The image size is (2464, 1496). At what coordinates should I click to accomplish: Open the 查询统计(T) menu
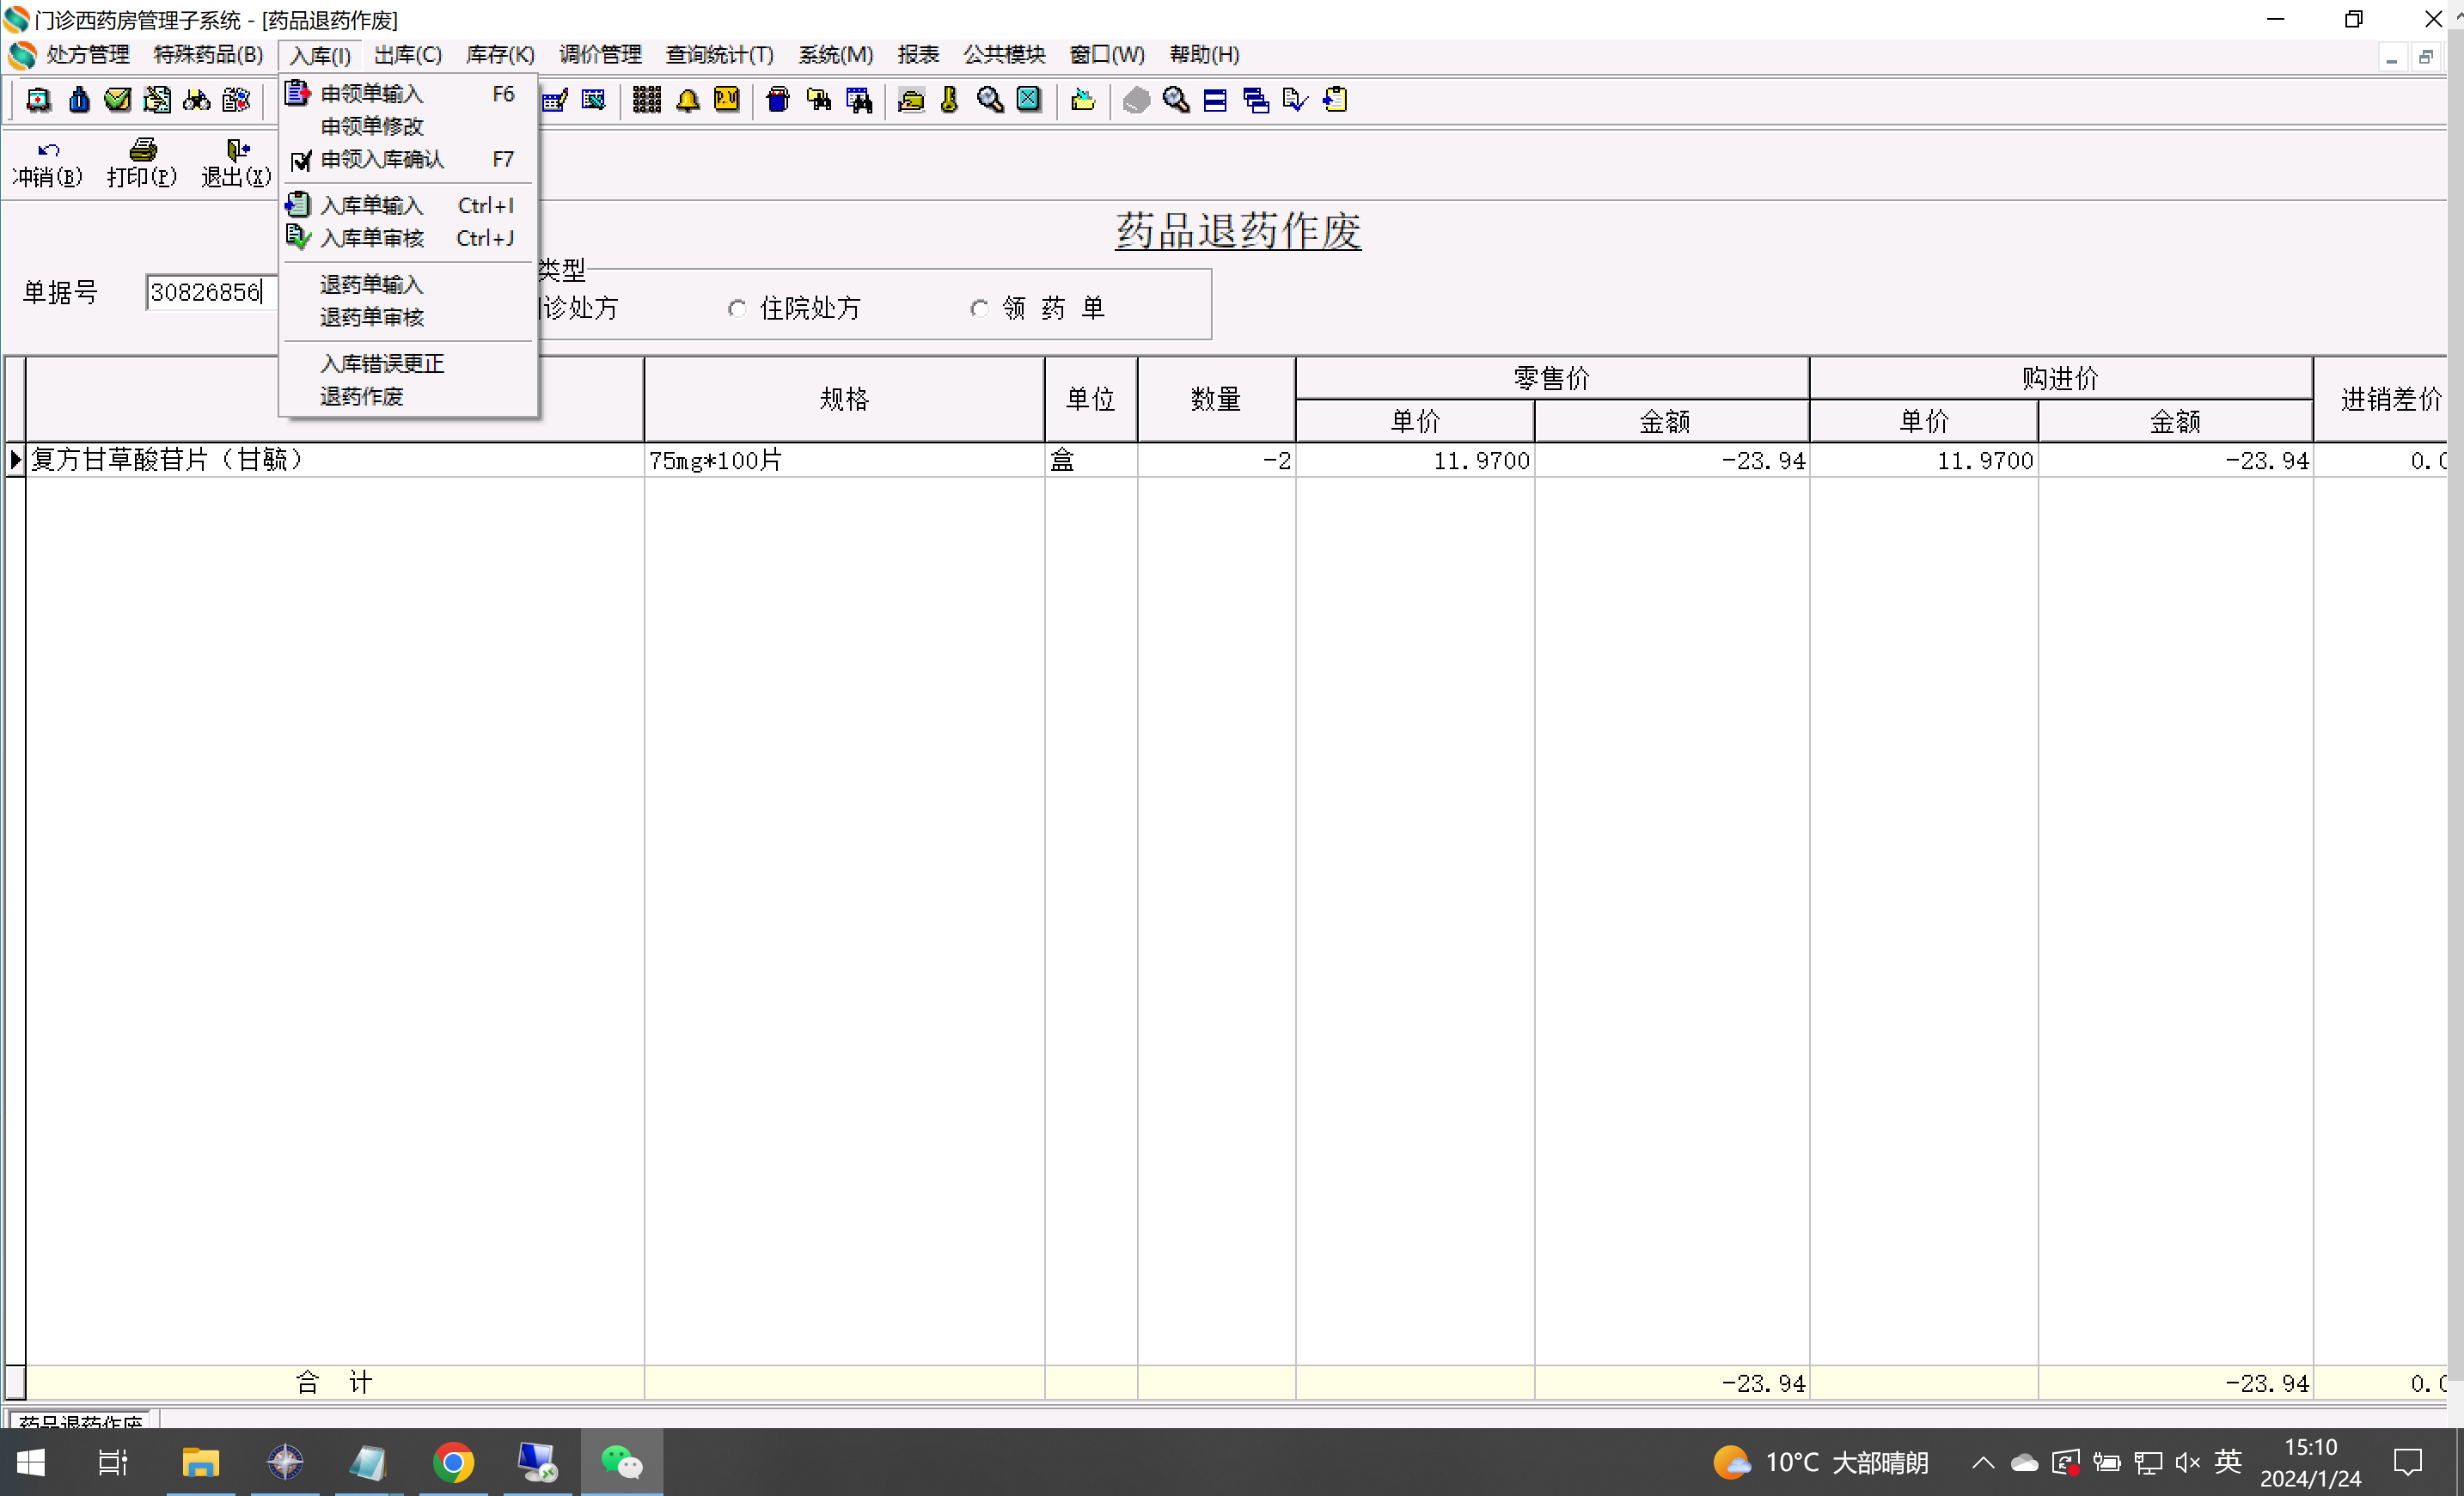coord(719,55)
